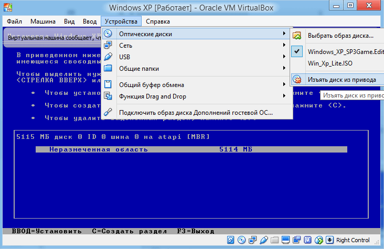Click the shared folders icon in status bar
Image resolution: width=384 pixels, height=249 pixels.
pyautogui.click(x=275, y=240)
